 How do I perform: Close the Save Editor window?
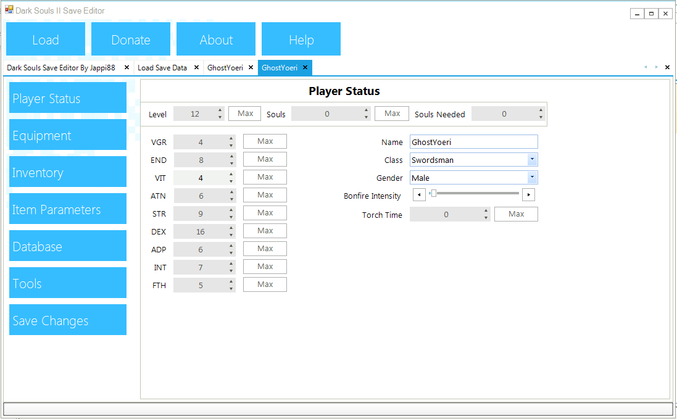click(x=666, y=14)
